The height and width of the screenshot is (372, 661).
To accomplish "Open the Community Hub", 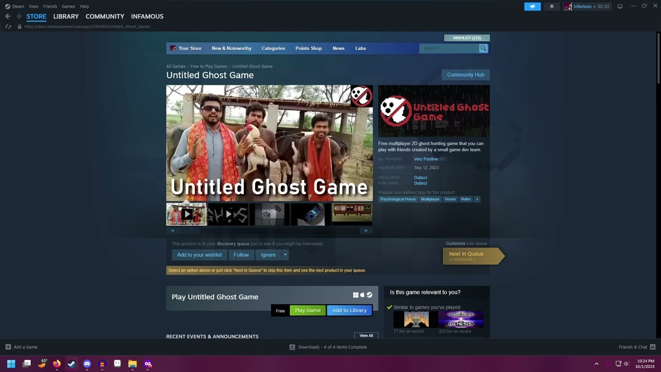I will point(465,74).
